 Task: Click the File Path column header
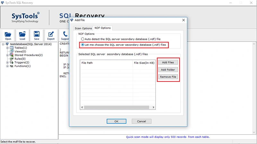tap(106, 63)
